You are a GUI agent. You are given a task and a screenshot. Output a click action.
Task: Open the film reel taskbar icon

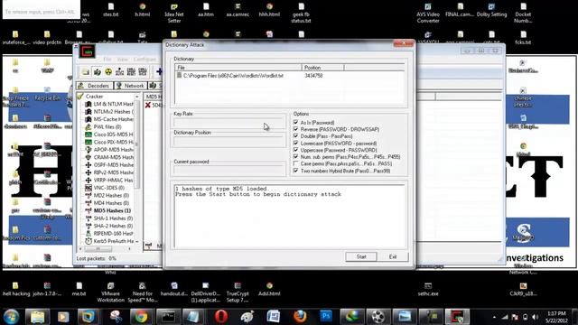(x=378, y=317)
